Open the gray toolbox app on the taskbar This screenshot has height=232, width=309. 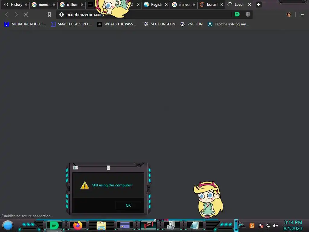171,225
